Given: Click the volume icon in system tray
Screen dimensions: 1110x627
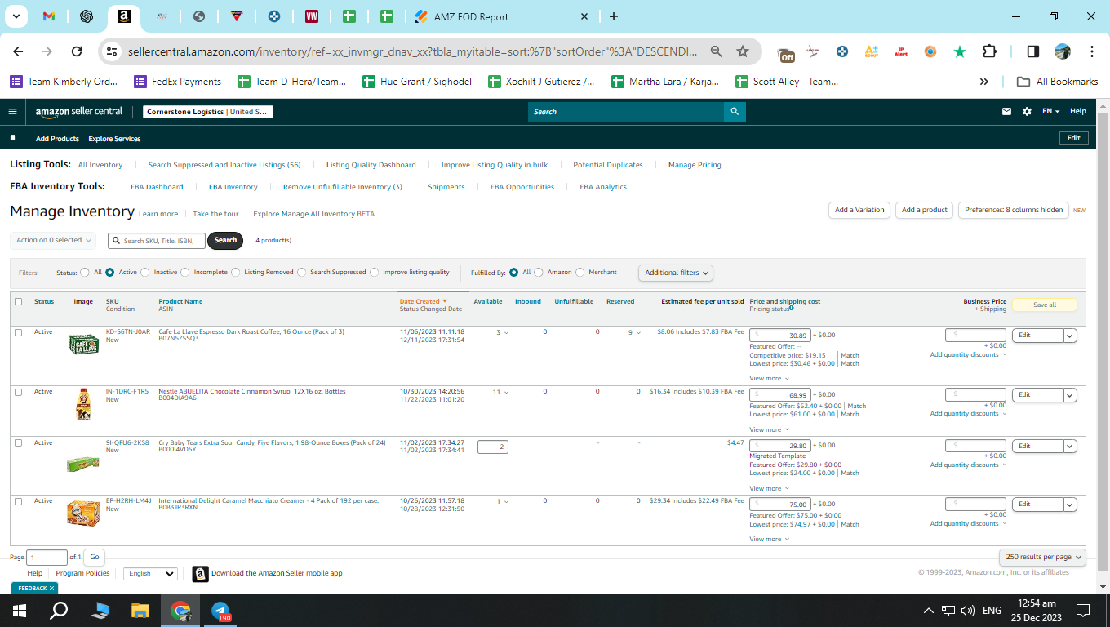Looking at the screenshot, I should click(968, 611).
